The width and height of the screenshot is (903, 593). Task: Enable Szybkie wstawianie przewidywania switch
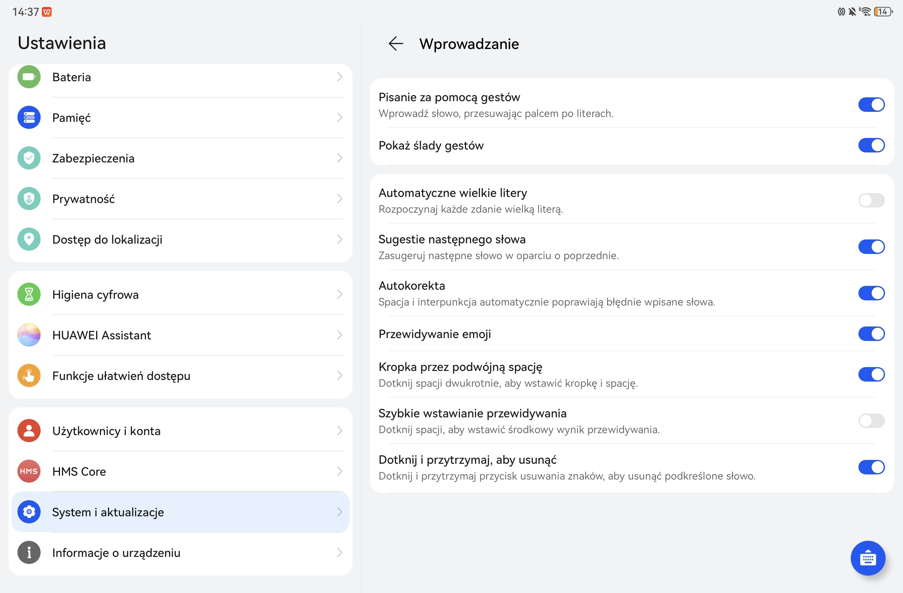point(871,421)
